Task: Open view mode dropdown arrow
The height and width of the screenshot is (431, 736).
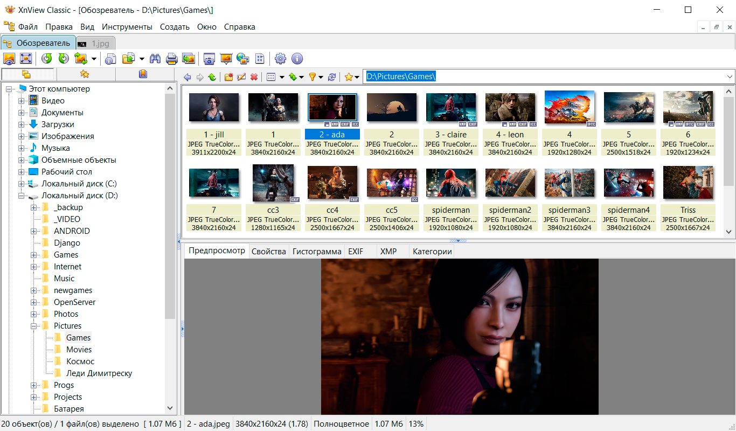Action: pyautogui.click(x=281, y=77)
